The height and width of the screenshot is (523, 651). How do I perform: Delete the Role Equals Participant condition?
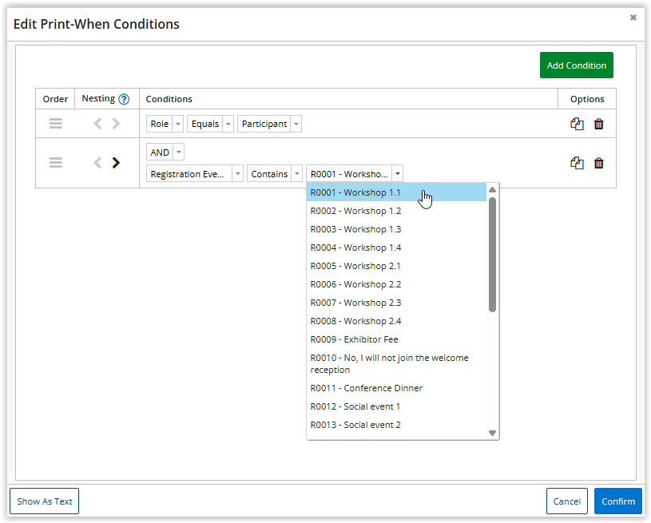(599, 124)
